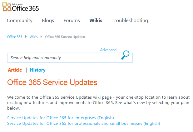Open the Troubleshooting section

[x=130, y=21]
